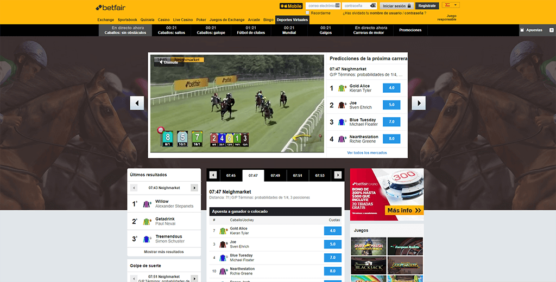Screen dimensions: 556x282
Task: Select the 07:49 race tab
Action: coord(275,175)
